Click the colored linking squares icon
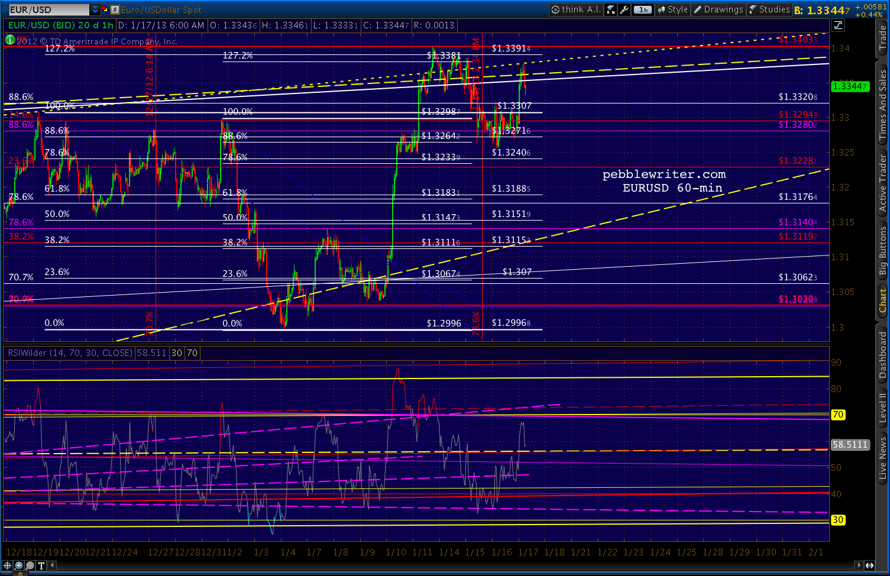Screen dimensions: 890x576 tap(105, 9)
